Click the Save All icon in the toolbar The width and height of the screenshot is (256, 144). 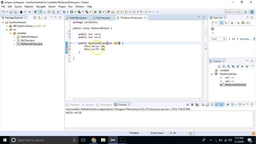(15, 12)
